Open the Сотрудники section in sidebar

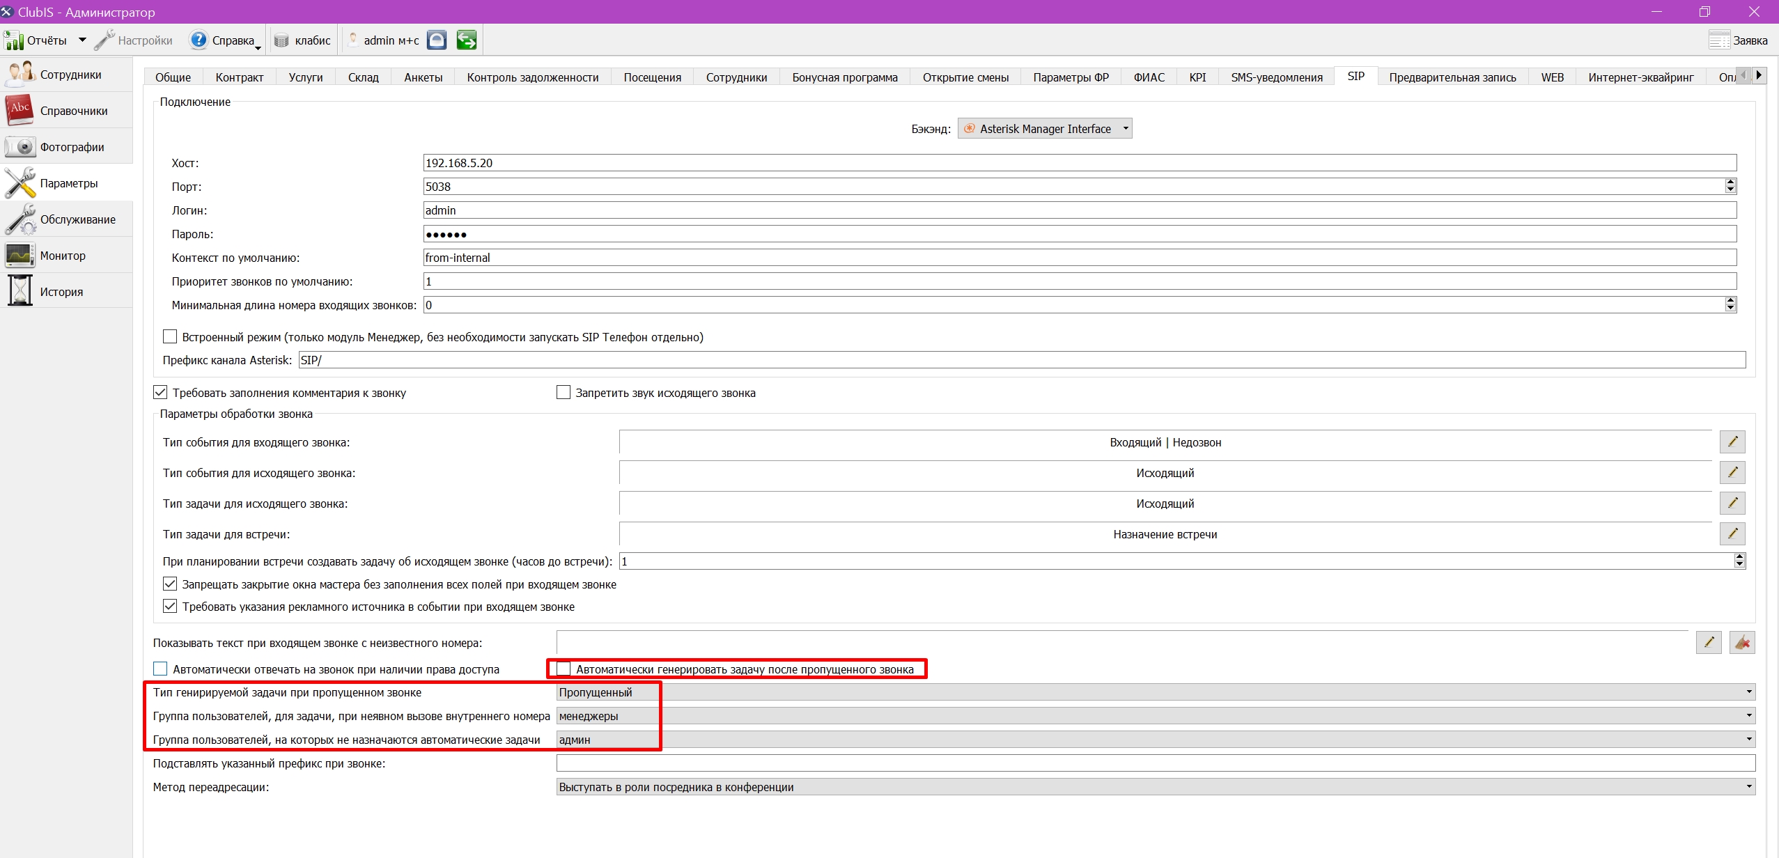66,75
